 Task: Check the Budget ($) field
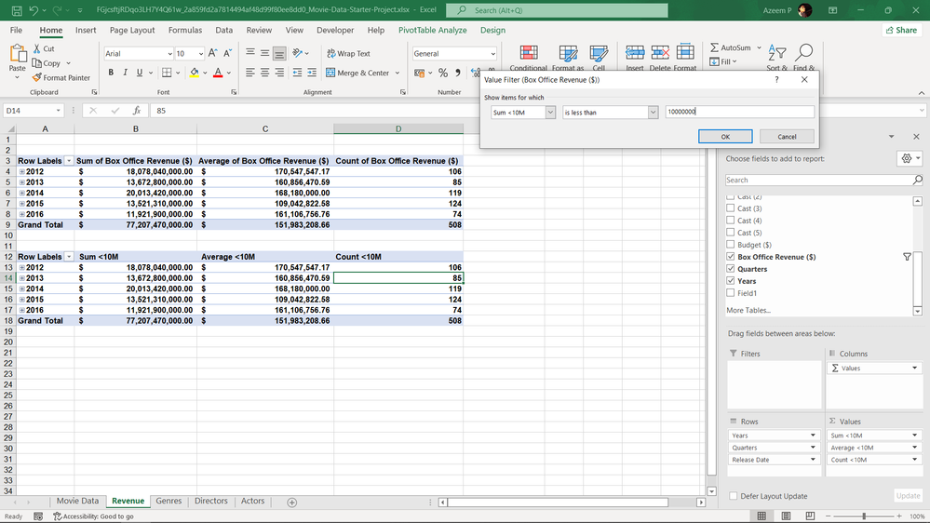[x=731, y=245]
